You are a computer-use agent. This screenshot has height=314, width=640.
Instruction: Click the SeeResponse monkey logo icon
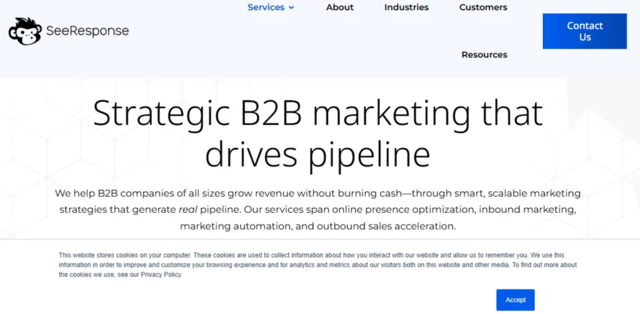(x=25, y=31)
